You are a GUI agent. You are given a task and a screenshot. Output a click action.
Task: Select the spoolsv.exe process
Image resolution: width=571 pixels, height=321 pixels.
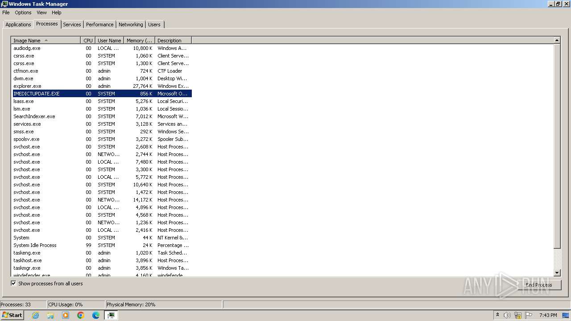coord(102,139)
